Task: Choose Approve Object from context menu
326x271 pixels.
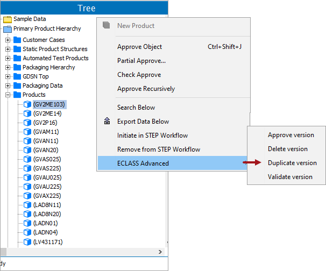Action: click(x=174, y=47)
